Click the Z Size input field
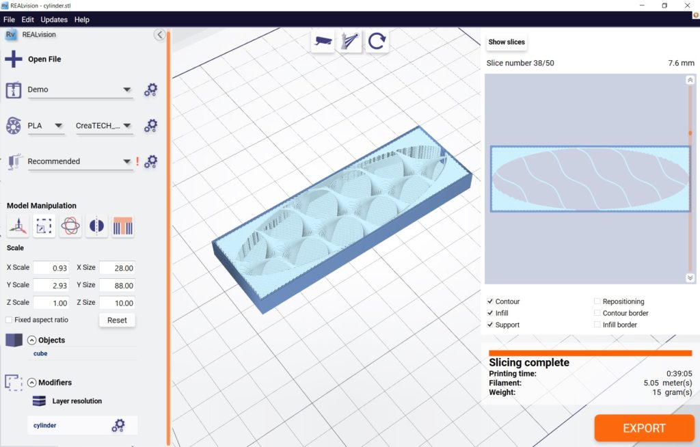Viewport: 700px width, 447px height. 117,303
